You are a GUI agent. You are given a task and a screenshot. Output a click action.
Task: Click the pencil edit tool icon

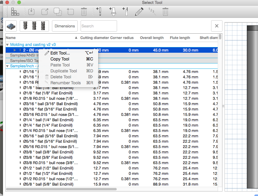pyautogui.click(x=139, y=12)
